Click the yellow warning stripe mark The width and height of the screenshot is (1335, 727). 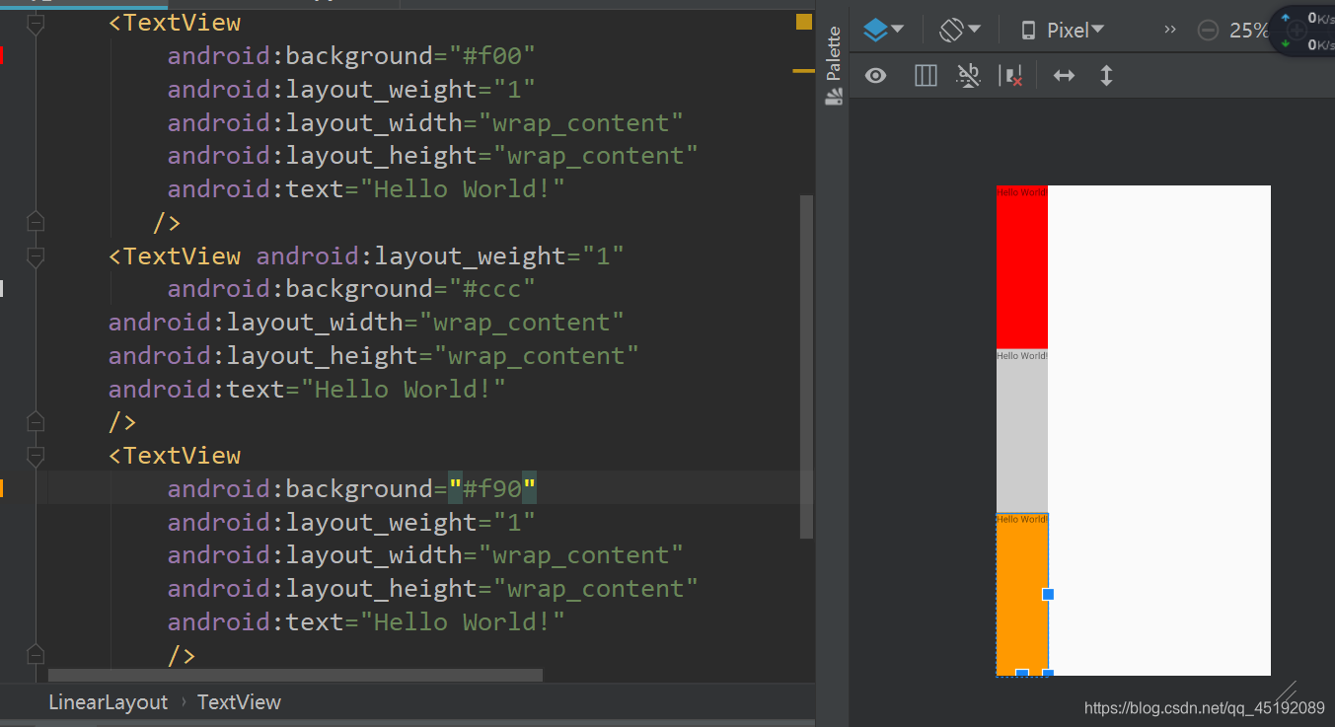(x=803, y=71)
